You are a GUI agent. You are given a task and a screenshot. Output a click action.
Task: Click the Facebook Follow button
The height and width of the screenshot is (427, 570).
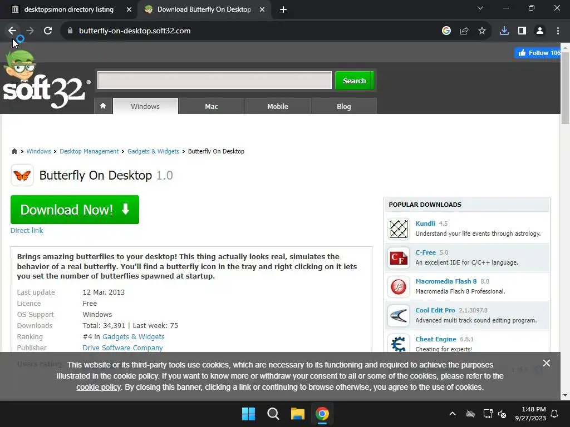[537, 53]
